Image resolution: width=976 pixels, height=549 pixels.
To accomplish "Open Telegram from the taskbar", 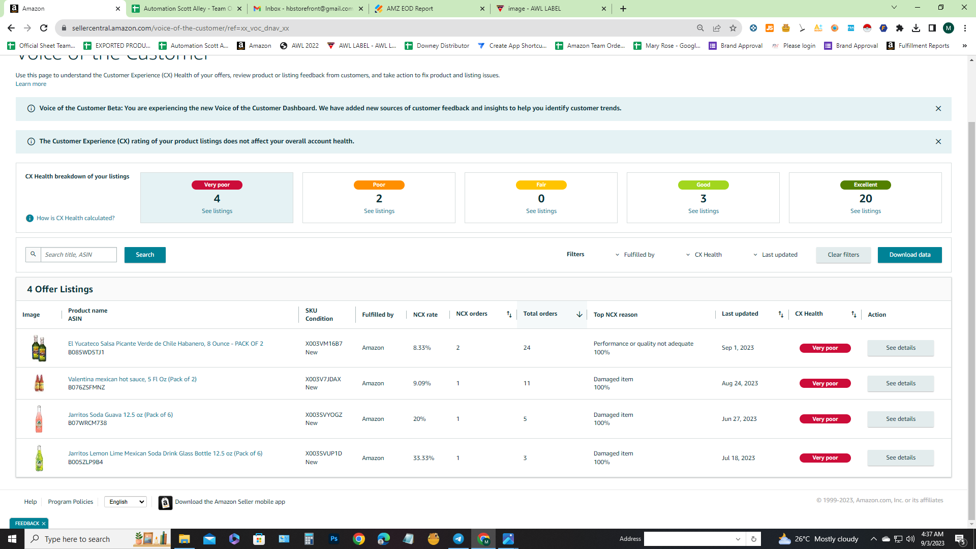I will click(458, 539).
